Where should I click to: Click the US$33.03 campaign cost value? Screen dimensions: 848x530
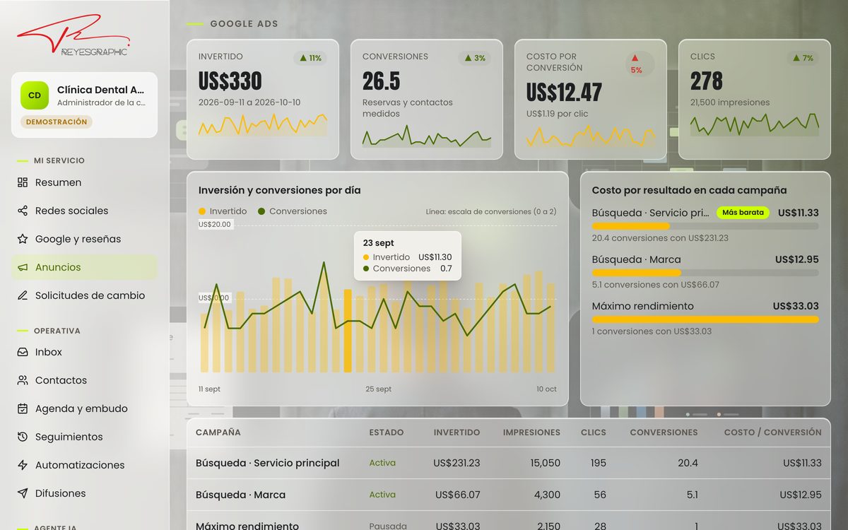[796, 306]
